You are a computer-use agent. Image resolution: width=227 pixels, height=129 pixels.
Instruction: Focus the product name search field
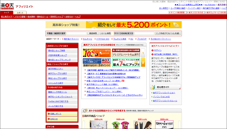click(76, 33)
